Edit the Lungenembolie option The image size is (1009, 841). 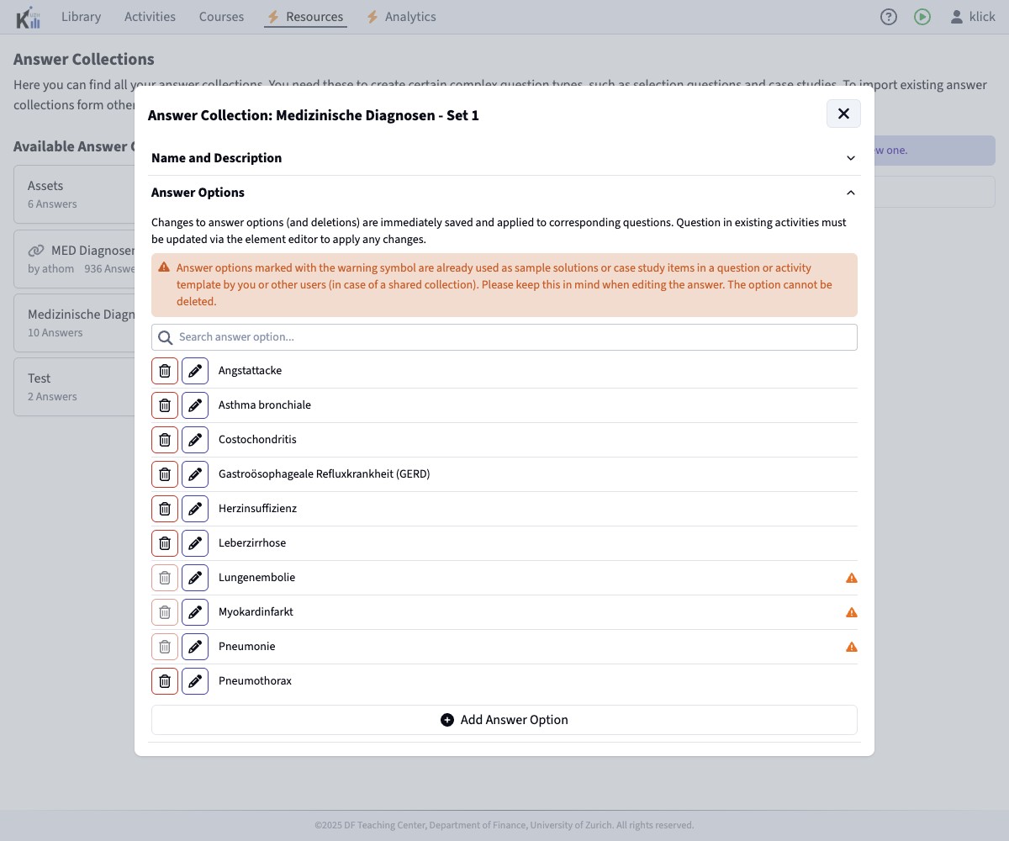(195, 578)
